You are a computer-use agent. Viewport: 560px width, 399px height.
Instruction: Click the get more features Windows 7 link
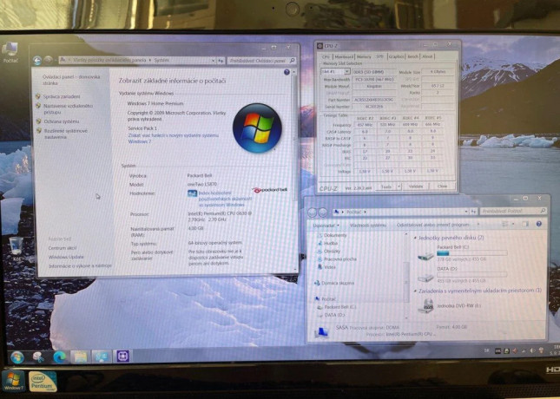[174, 139]
